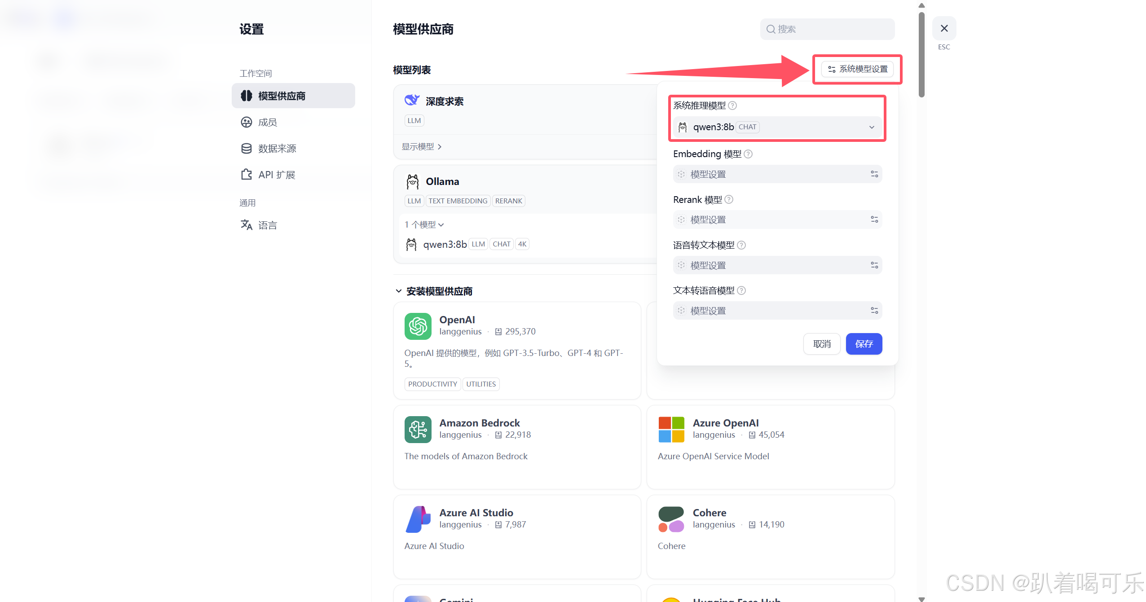Click the sliders icon on 系统模型设置 button
Viewport: 1146px width, 602px height.
tap(832, 69)
